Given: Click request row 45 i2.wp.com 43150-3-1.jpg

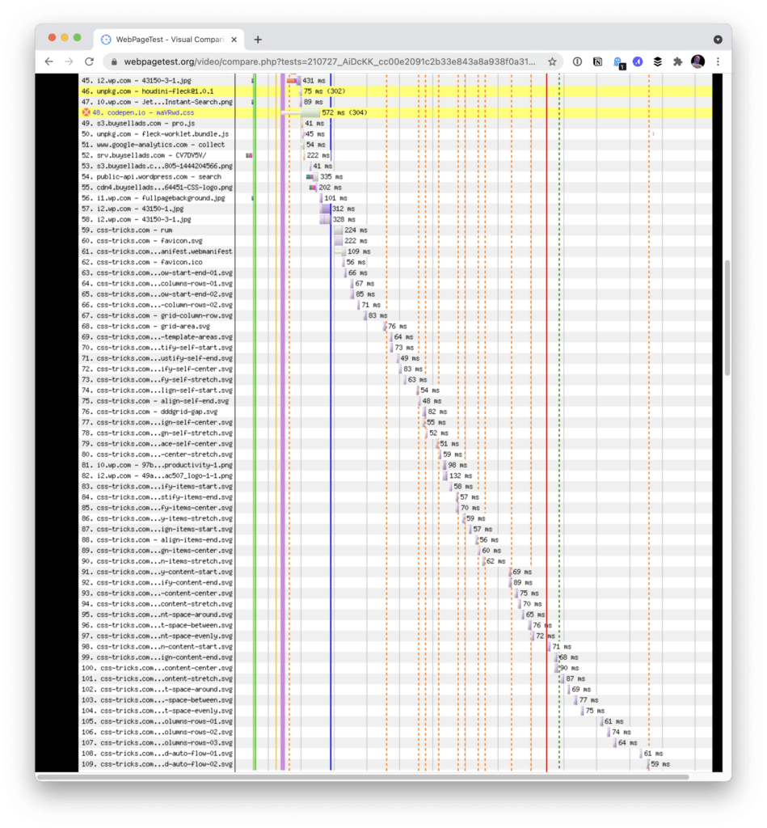Looking at the screenshot, I should (x=137, y=80).
